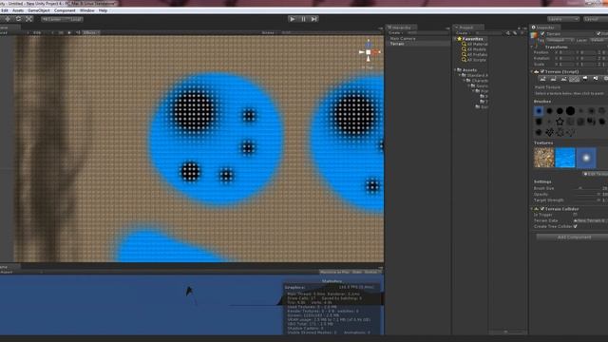Open the Effects dropdown in Scene view
Viewport: 608px width, 342px height.
pos(91,32)
